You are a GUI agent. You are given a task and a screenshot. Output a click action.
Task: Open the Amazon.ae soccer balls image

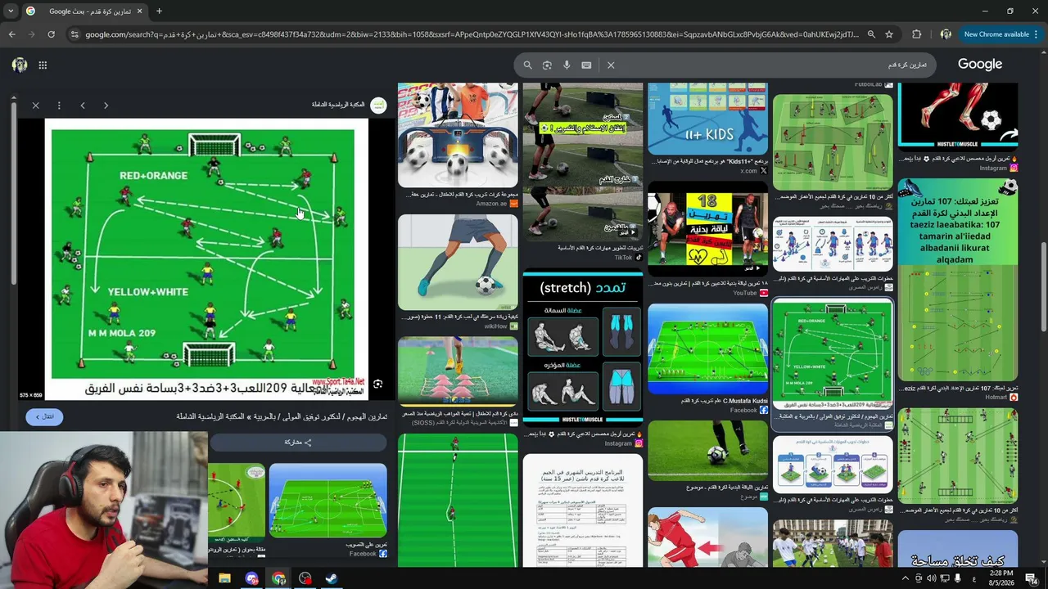pyautogui.click(x=458, y=135)
